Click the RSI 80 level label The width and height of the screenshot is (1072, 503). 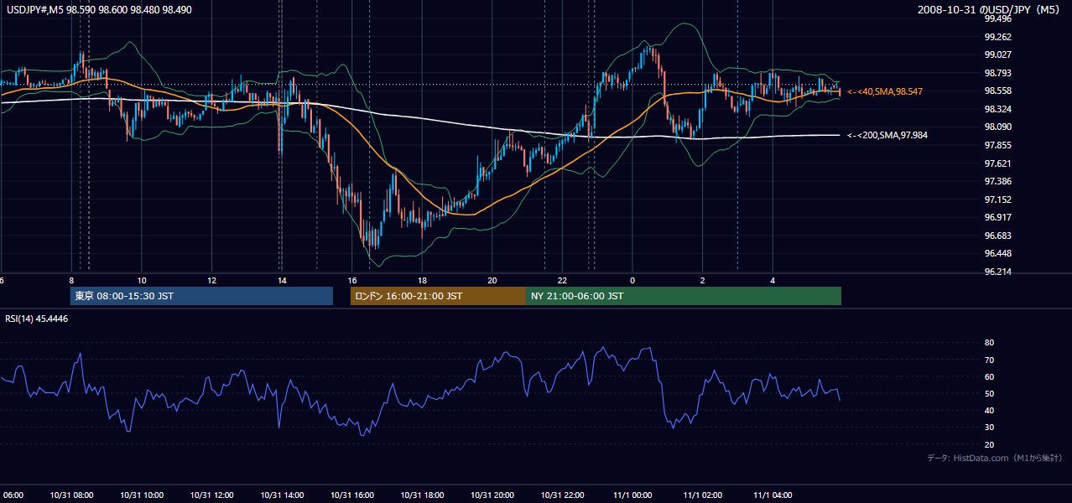coord(989,343)
